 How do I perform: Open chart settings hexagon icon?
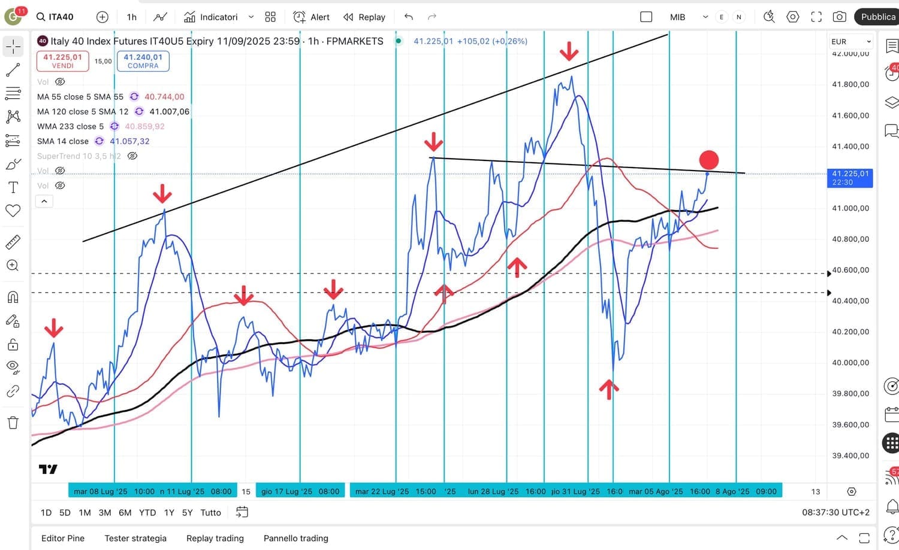tap(793, 17)
